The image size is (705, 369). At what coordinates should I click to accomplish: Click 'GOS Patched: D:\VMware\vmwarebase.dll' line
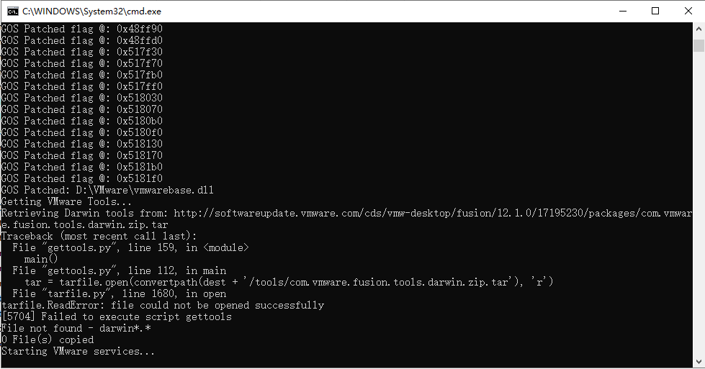pos(107,190)
